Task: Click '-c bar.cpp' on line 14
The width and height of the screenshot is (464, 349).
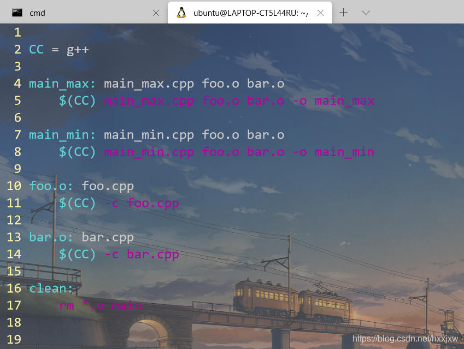Action: tap(142, 255)
